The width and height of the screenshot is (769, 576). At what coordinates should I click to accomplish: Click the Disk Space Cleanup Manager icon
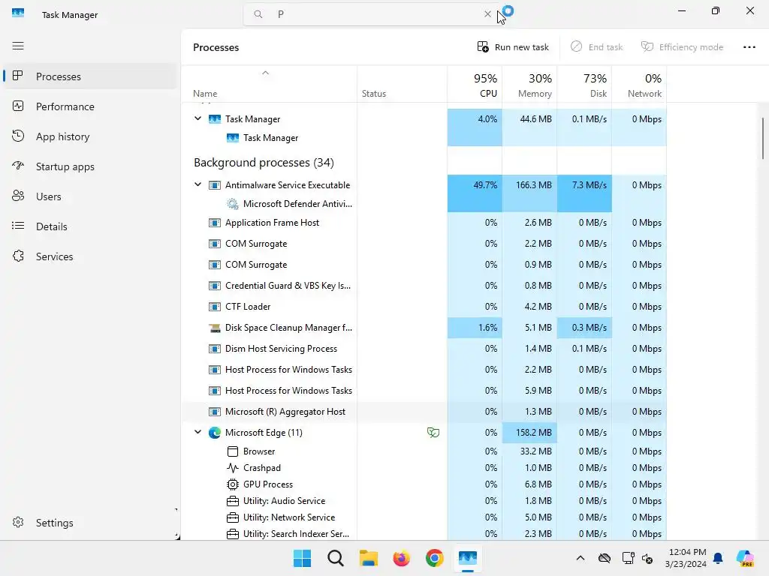click(214, 328)
